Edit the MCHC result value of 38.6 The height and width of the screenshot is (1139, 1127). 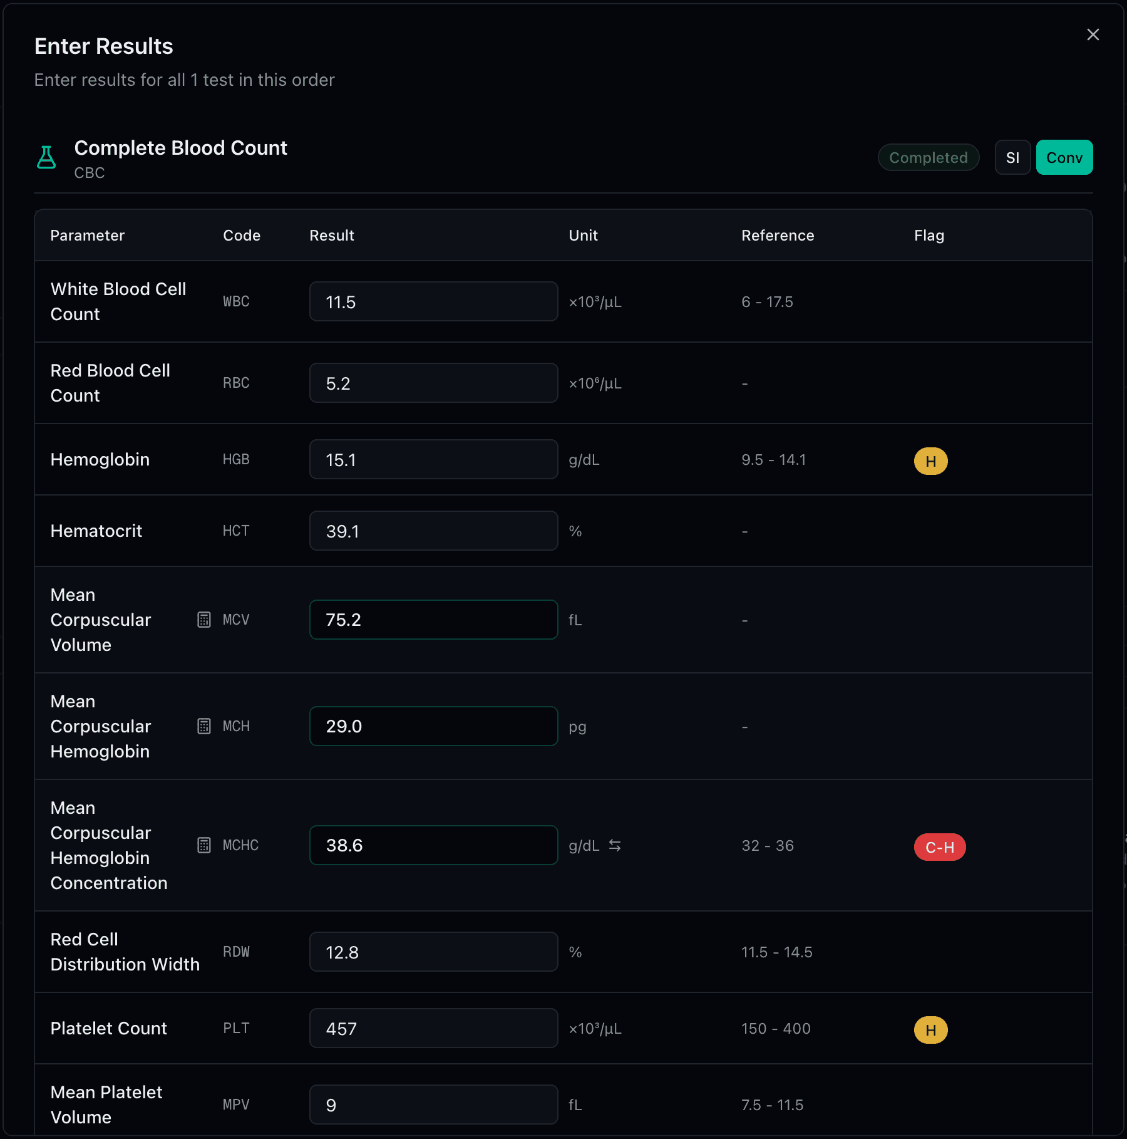(433, 845)
